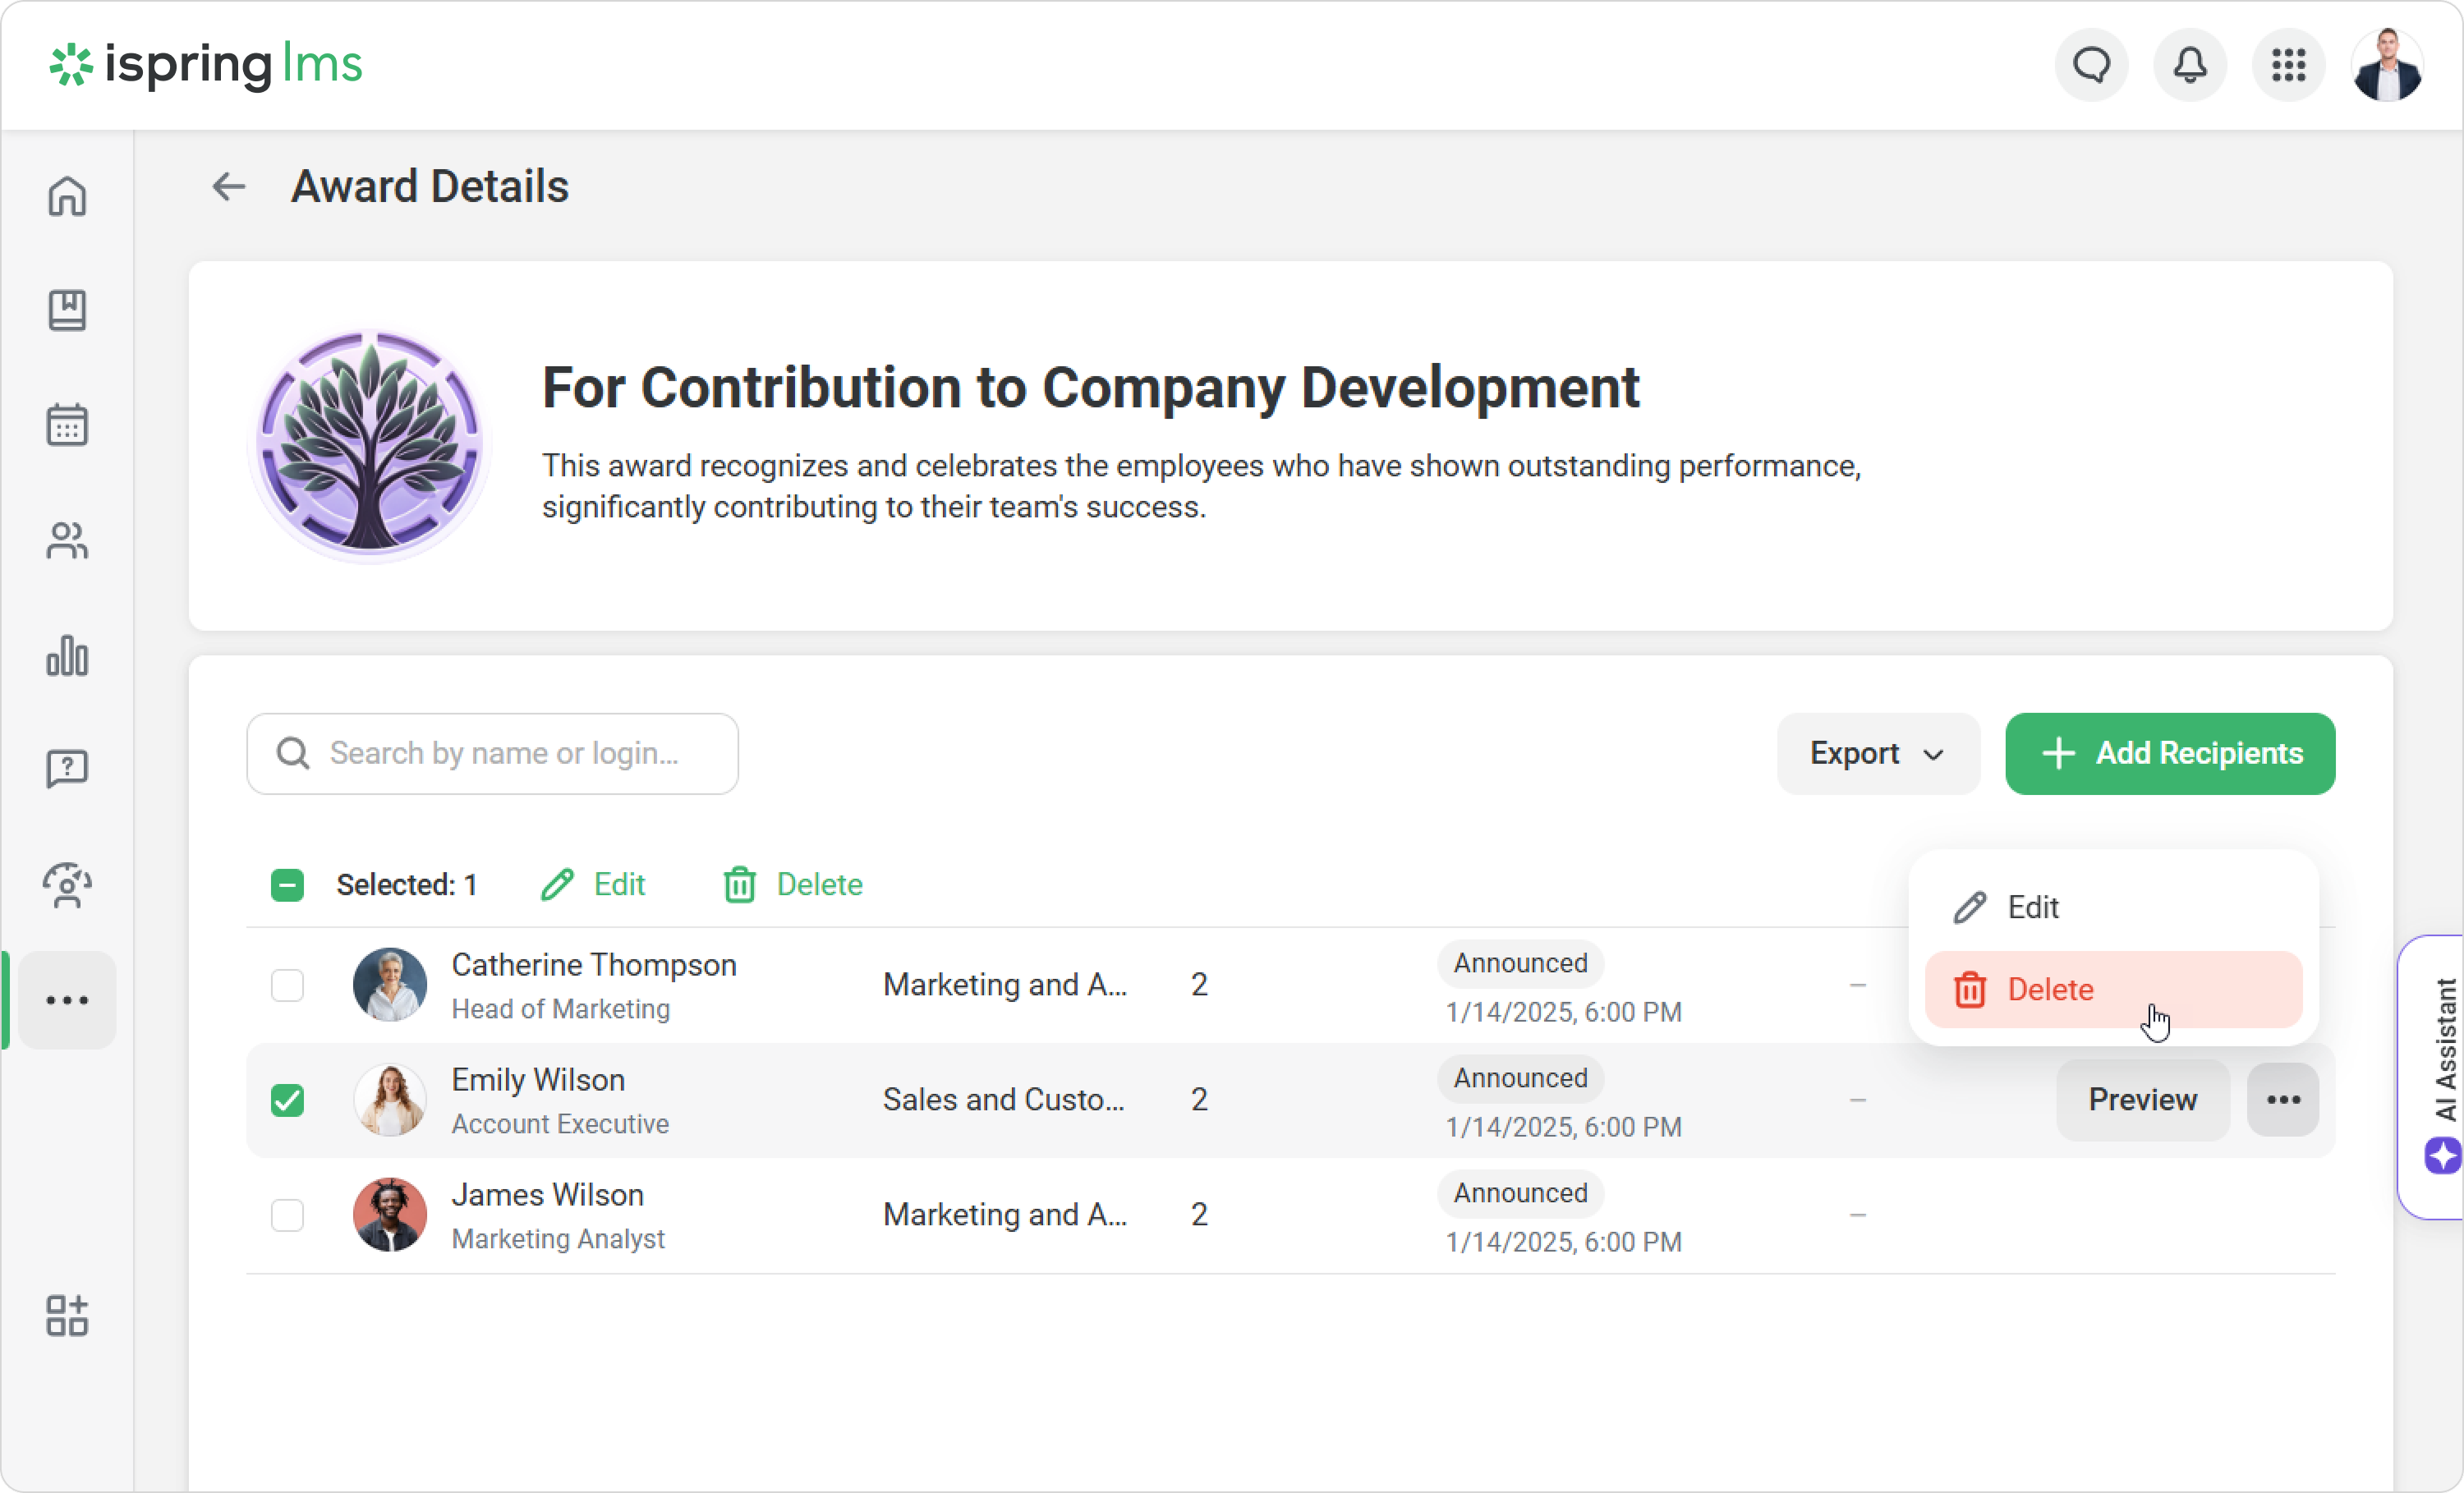Open the calendar icon in sidebar
This screenshot has width=2464, height=1493.
coord(67,425)
